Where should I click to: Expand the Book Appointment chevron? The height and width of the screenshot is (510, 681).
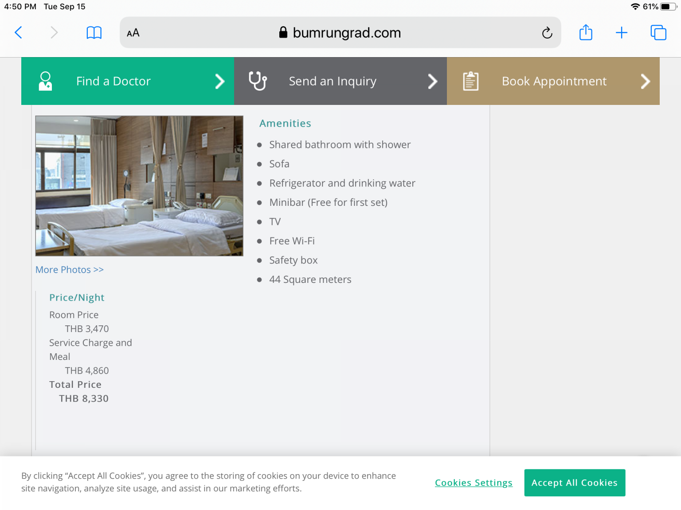(x=645, y=81)
